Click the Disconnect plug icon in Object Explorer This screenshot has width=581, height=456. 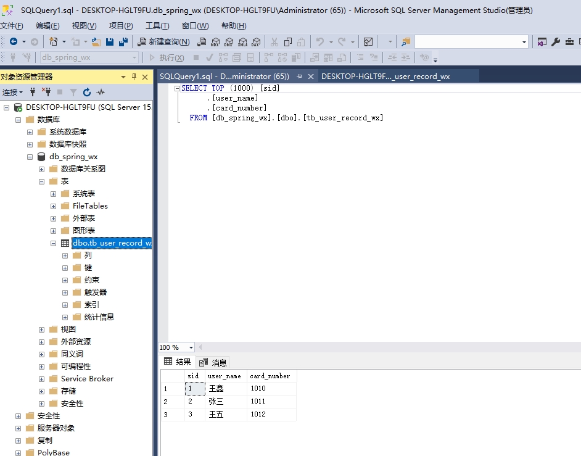click(46, 92)
